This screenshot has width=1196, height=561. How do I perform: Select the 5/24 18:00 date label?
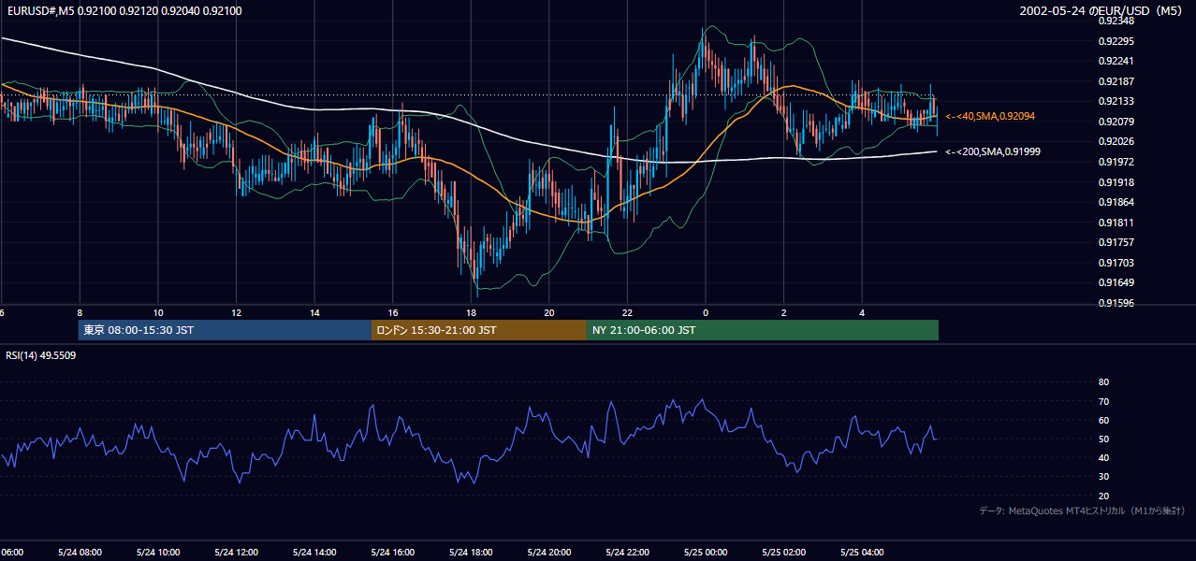[471, 553]
